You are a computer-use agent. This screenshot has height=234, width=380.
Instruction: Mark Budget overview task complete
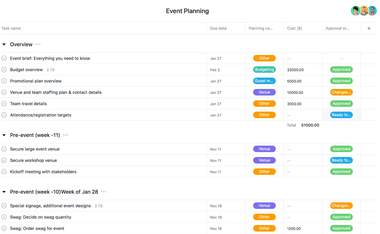click(x=4, y=70)
